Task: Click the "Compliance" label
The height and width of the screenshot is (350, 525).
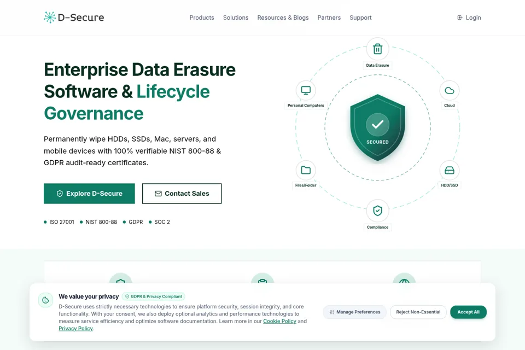Action: [378, 227]
